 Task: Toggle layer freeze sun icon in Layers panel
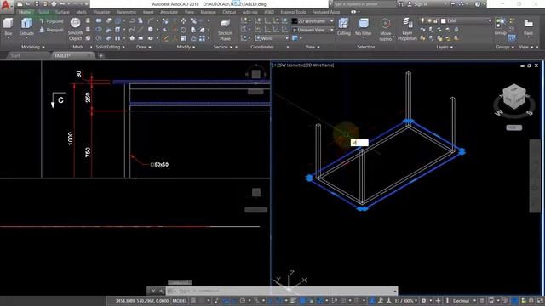click(429, 20)
